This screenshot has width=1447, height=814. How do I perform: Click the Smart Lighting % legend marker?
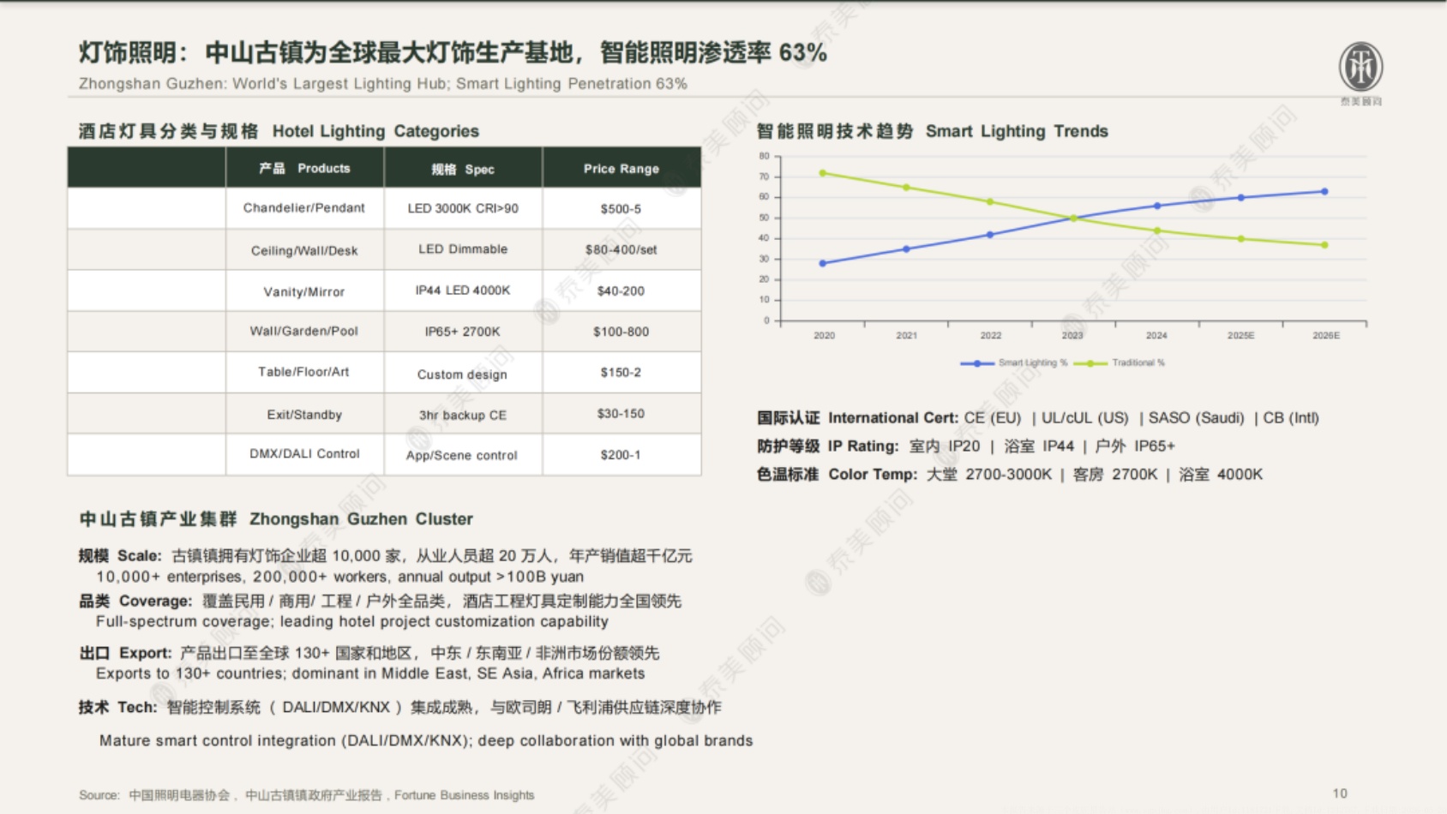click(x=977, y=363)
